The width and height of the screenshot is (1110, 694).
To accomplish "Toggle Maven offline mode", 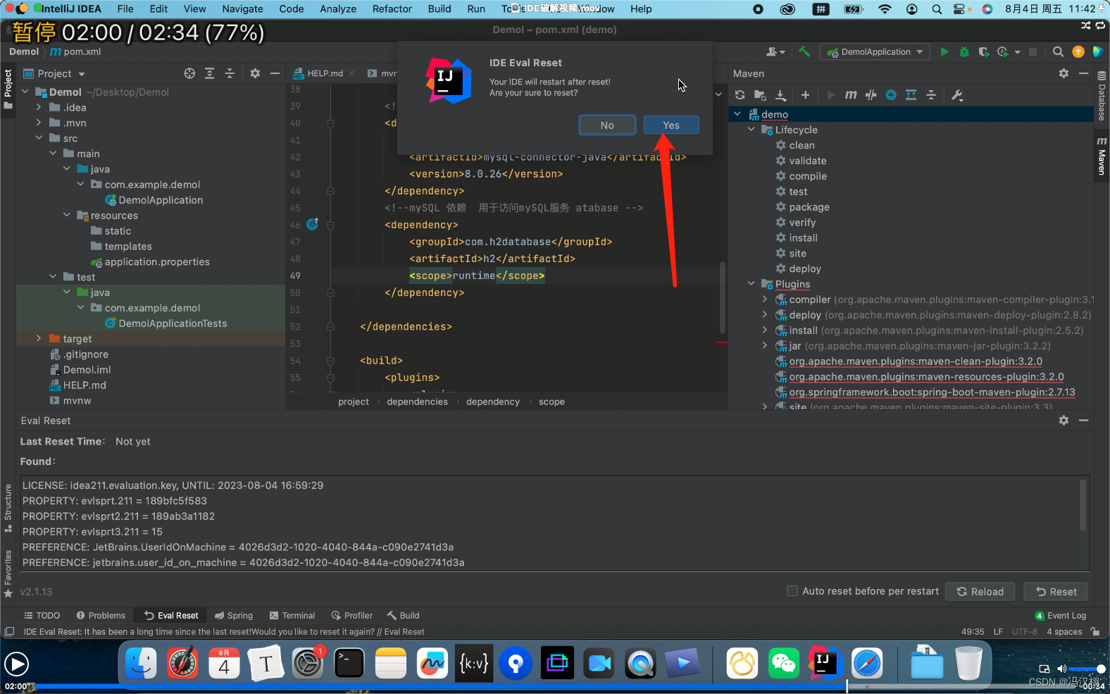I will [x=871, y=95].
